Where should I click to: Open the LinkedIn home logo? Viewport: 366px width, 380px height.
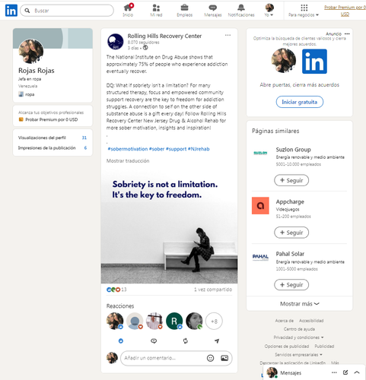pos(11,11)
